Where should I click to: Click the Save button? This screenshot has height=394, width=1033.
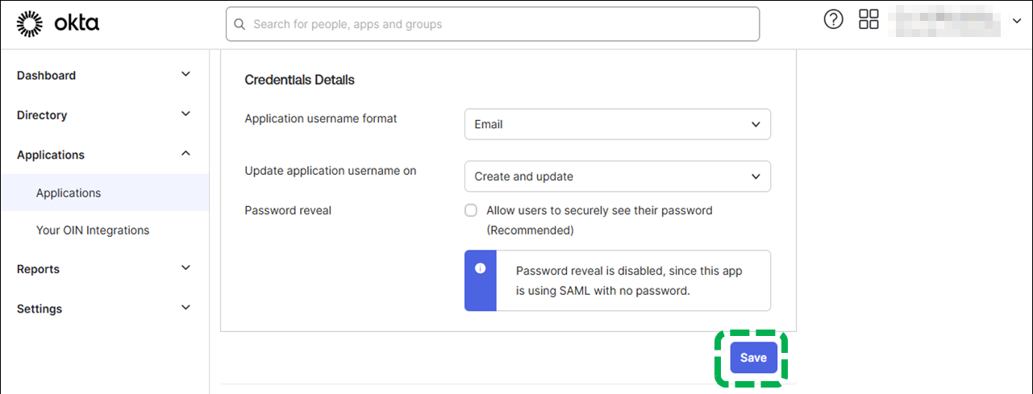tap(752, 358)
